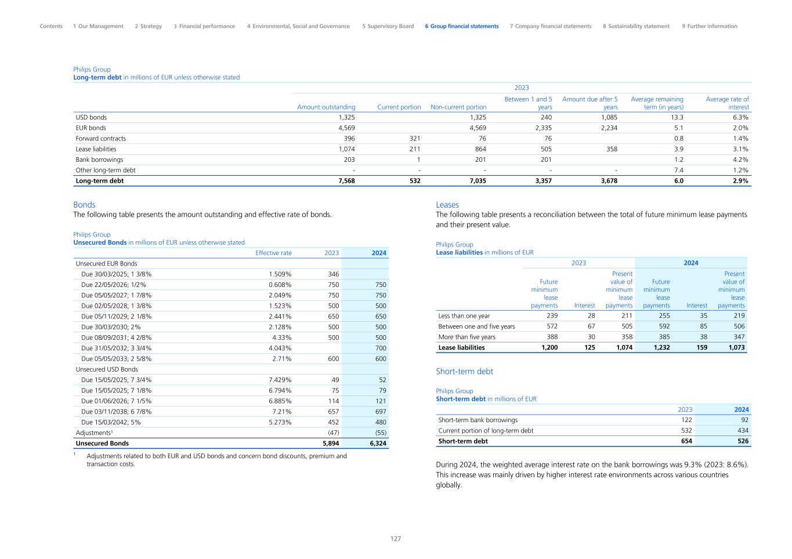Image resolution: width=792 pixels, height=559 pixels.
Task: Navigate to 3 Financial performance
Action: [204, 26]
